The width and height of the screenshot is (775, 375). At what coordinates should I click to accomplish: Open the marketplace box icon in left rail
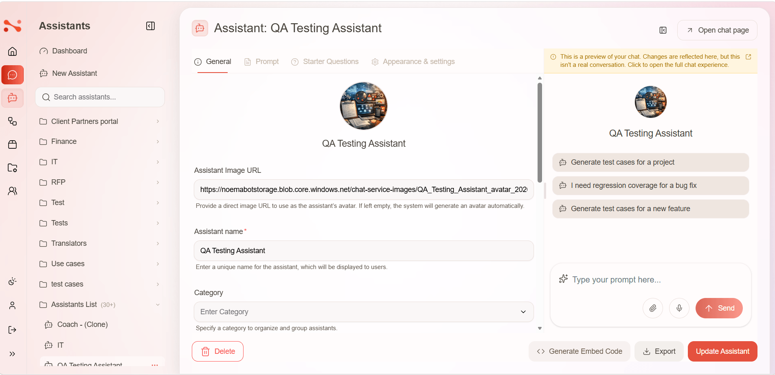[x=13, y=144]
